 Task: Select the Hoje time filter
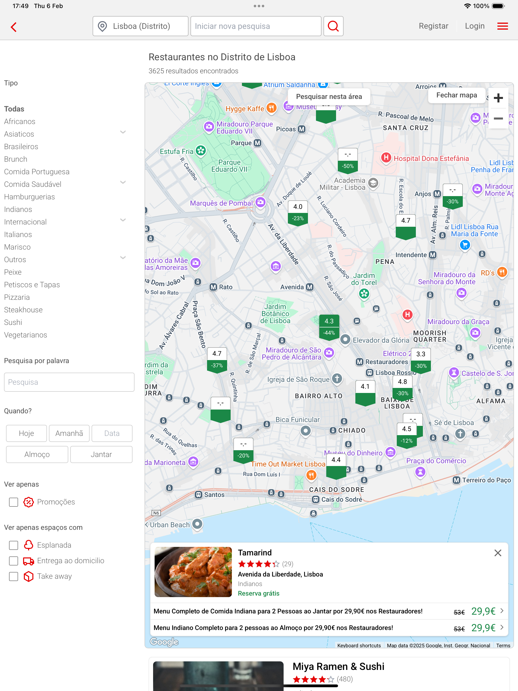[x=26, y=433]
